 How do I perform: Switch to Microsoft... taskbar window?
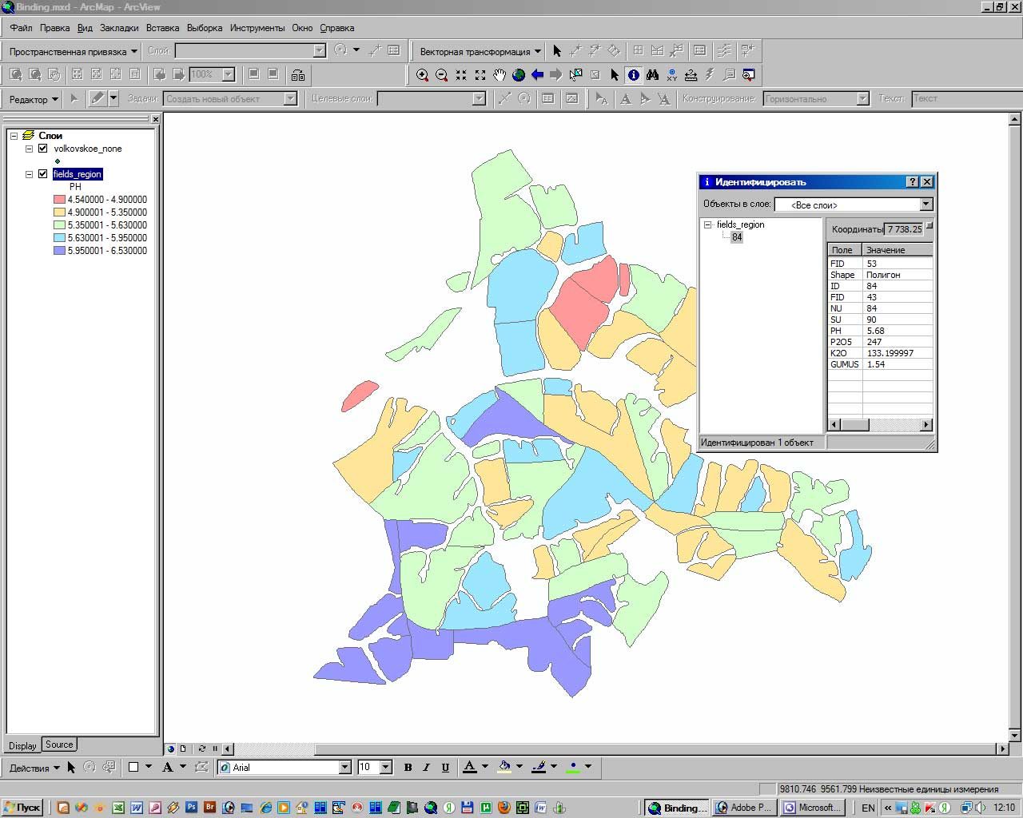[811, 808]
